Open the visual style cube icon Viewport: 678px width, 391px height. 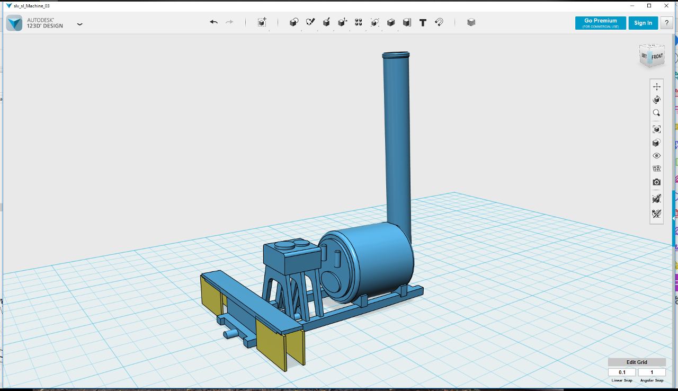657,143
